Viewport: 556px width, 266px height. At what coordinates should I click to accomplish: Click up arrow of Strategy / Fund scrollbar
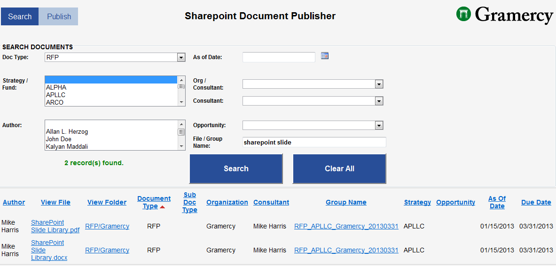point(181,79)
